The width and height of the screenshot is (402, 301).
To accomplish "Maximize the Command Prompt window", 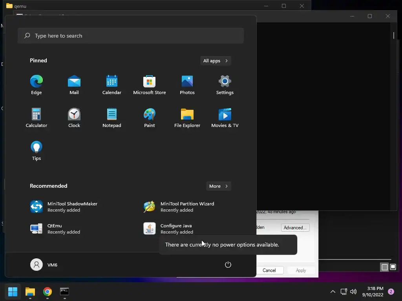I will (370, 16).
